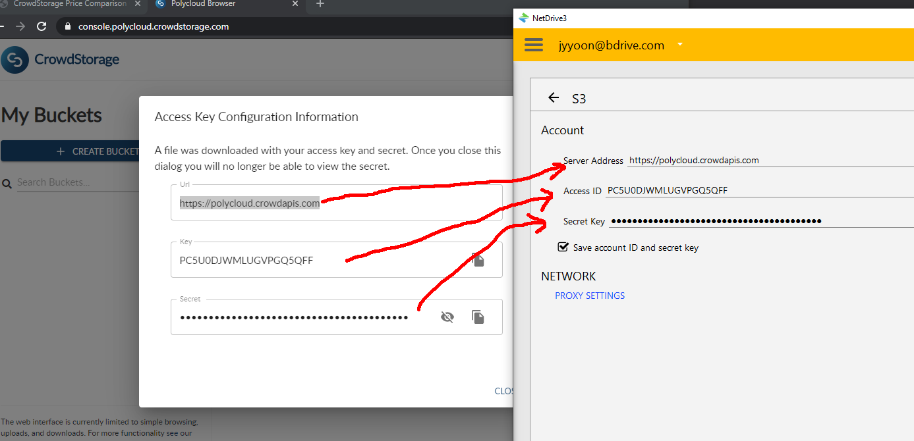Image resolution: width=914 pixels, height=441 pixels.
Task: Click the Url field in the dialog
Action: point(336,202)
